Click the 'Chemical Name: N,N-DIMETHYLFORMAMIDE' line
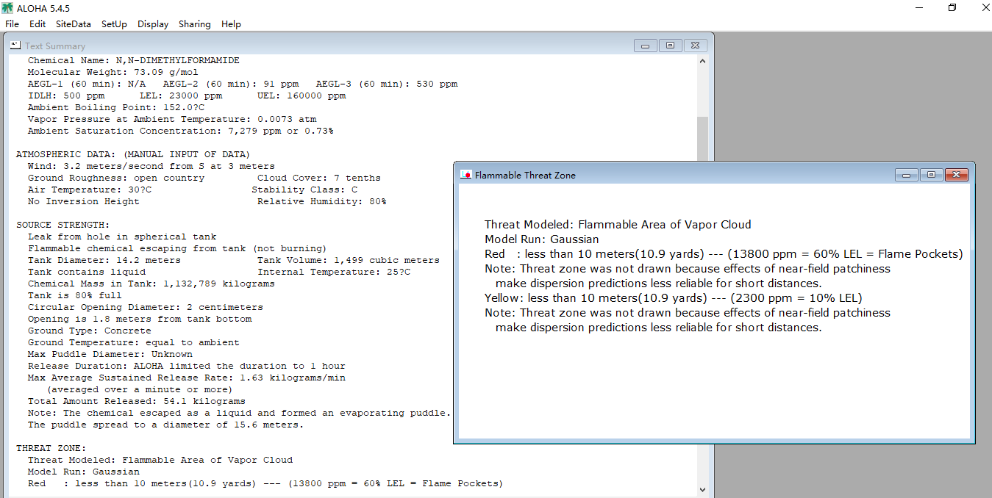The height and width of the screenshot is (498, 992). coord(133,60)
